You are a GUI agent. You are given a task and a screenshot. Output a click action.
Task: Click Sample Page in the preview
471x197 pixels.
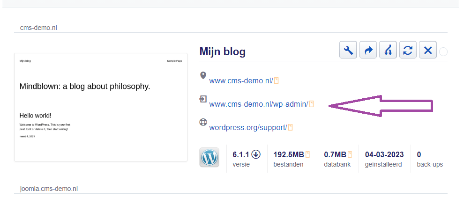(x=174, y=61)
